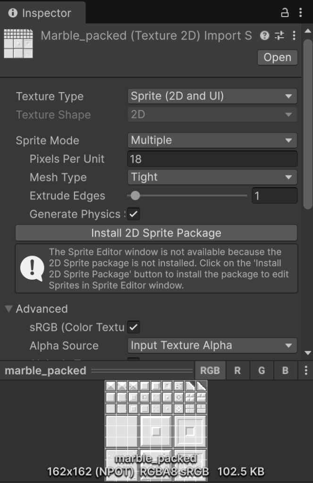This screenshot has width=313, height=483.
Task: Click the Open button
Action: 277,58
